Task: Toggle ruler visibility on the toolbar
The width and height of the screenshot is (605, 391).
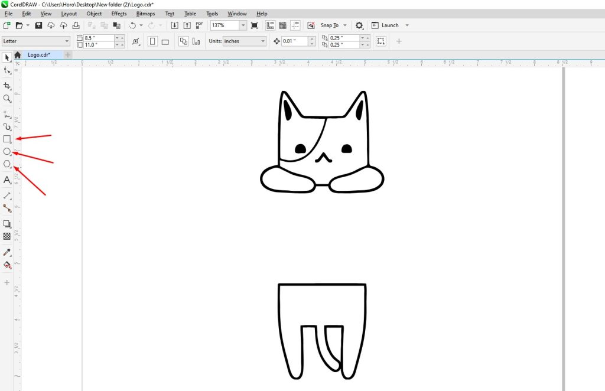Action: coord(270,25)
